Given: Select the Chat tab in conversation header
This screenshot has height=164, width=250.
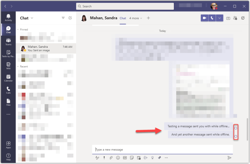Looking at the screenshot, I should coord(123,18).
